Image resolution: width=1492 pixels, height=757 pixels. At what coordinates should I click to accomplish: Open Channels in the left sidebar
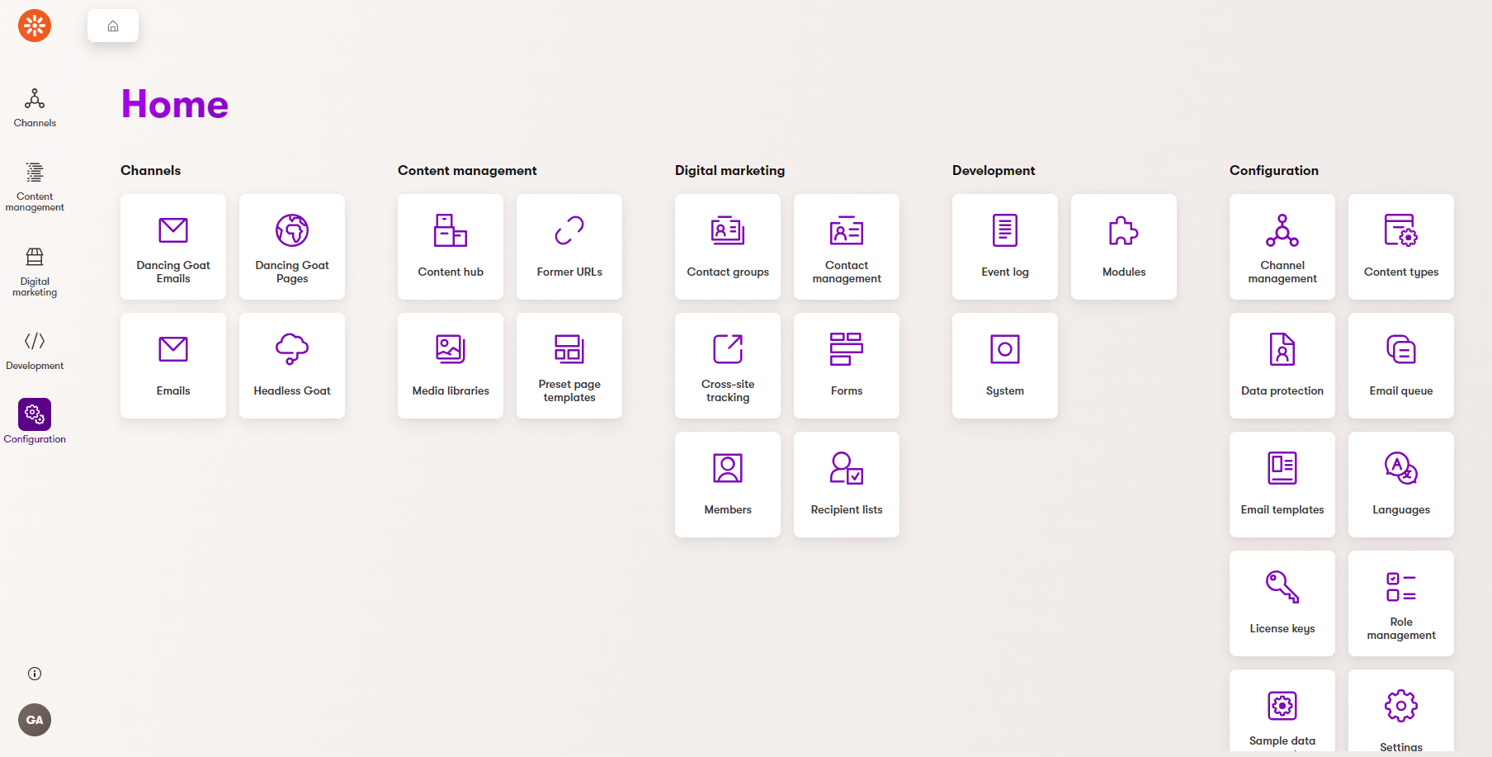[x=35, y=108]
